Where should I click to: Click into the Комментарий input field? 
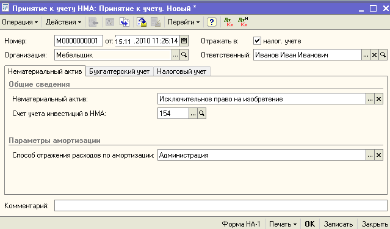click(220, 206)
